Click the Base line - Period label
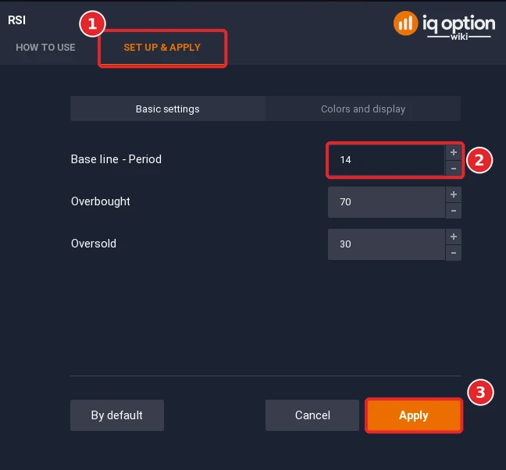The image size is (506, 470). click(116, 159)
